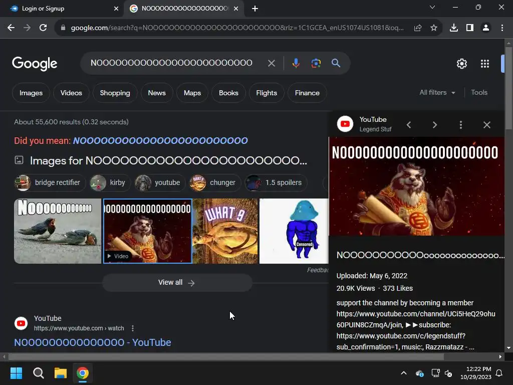513x385 pixels.
Task: Open Google quick settings gear
Action: [x=461, y=64]
